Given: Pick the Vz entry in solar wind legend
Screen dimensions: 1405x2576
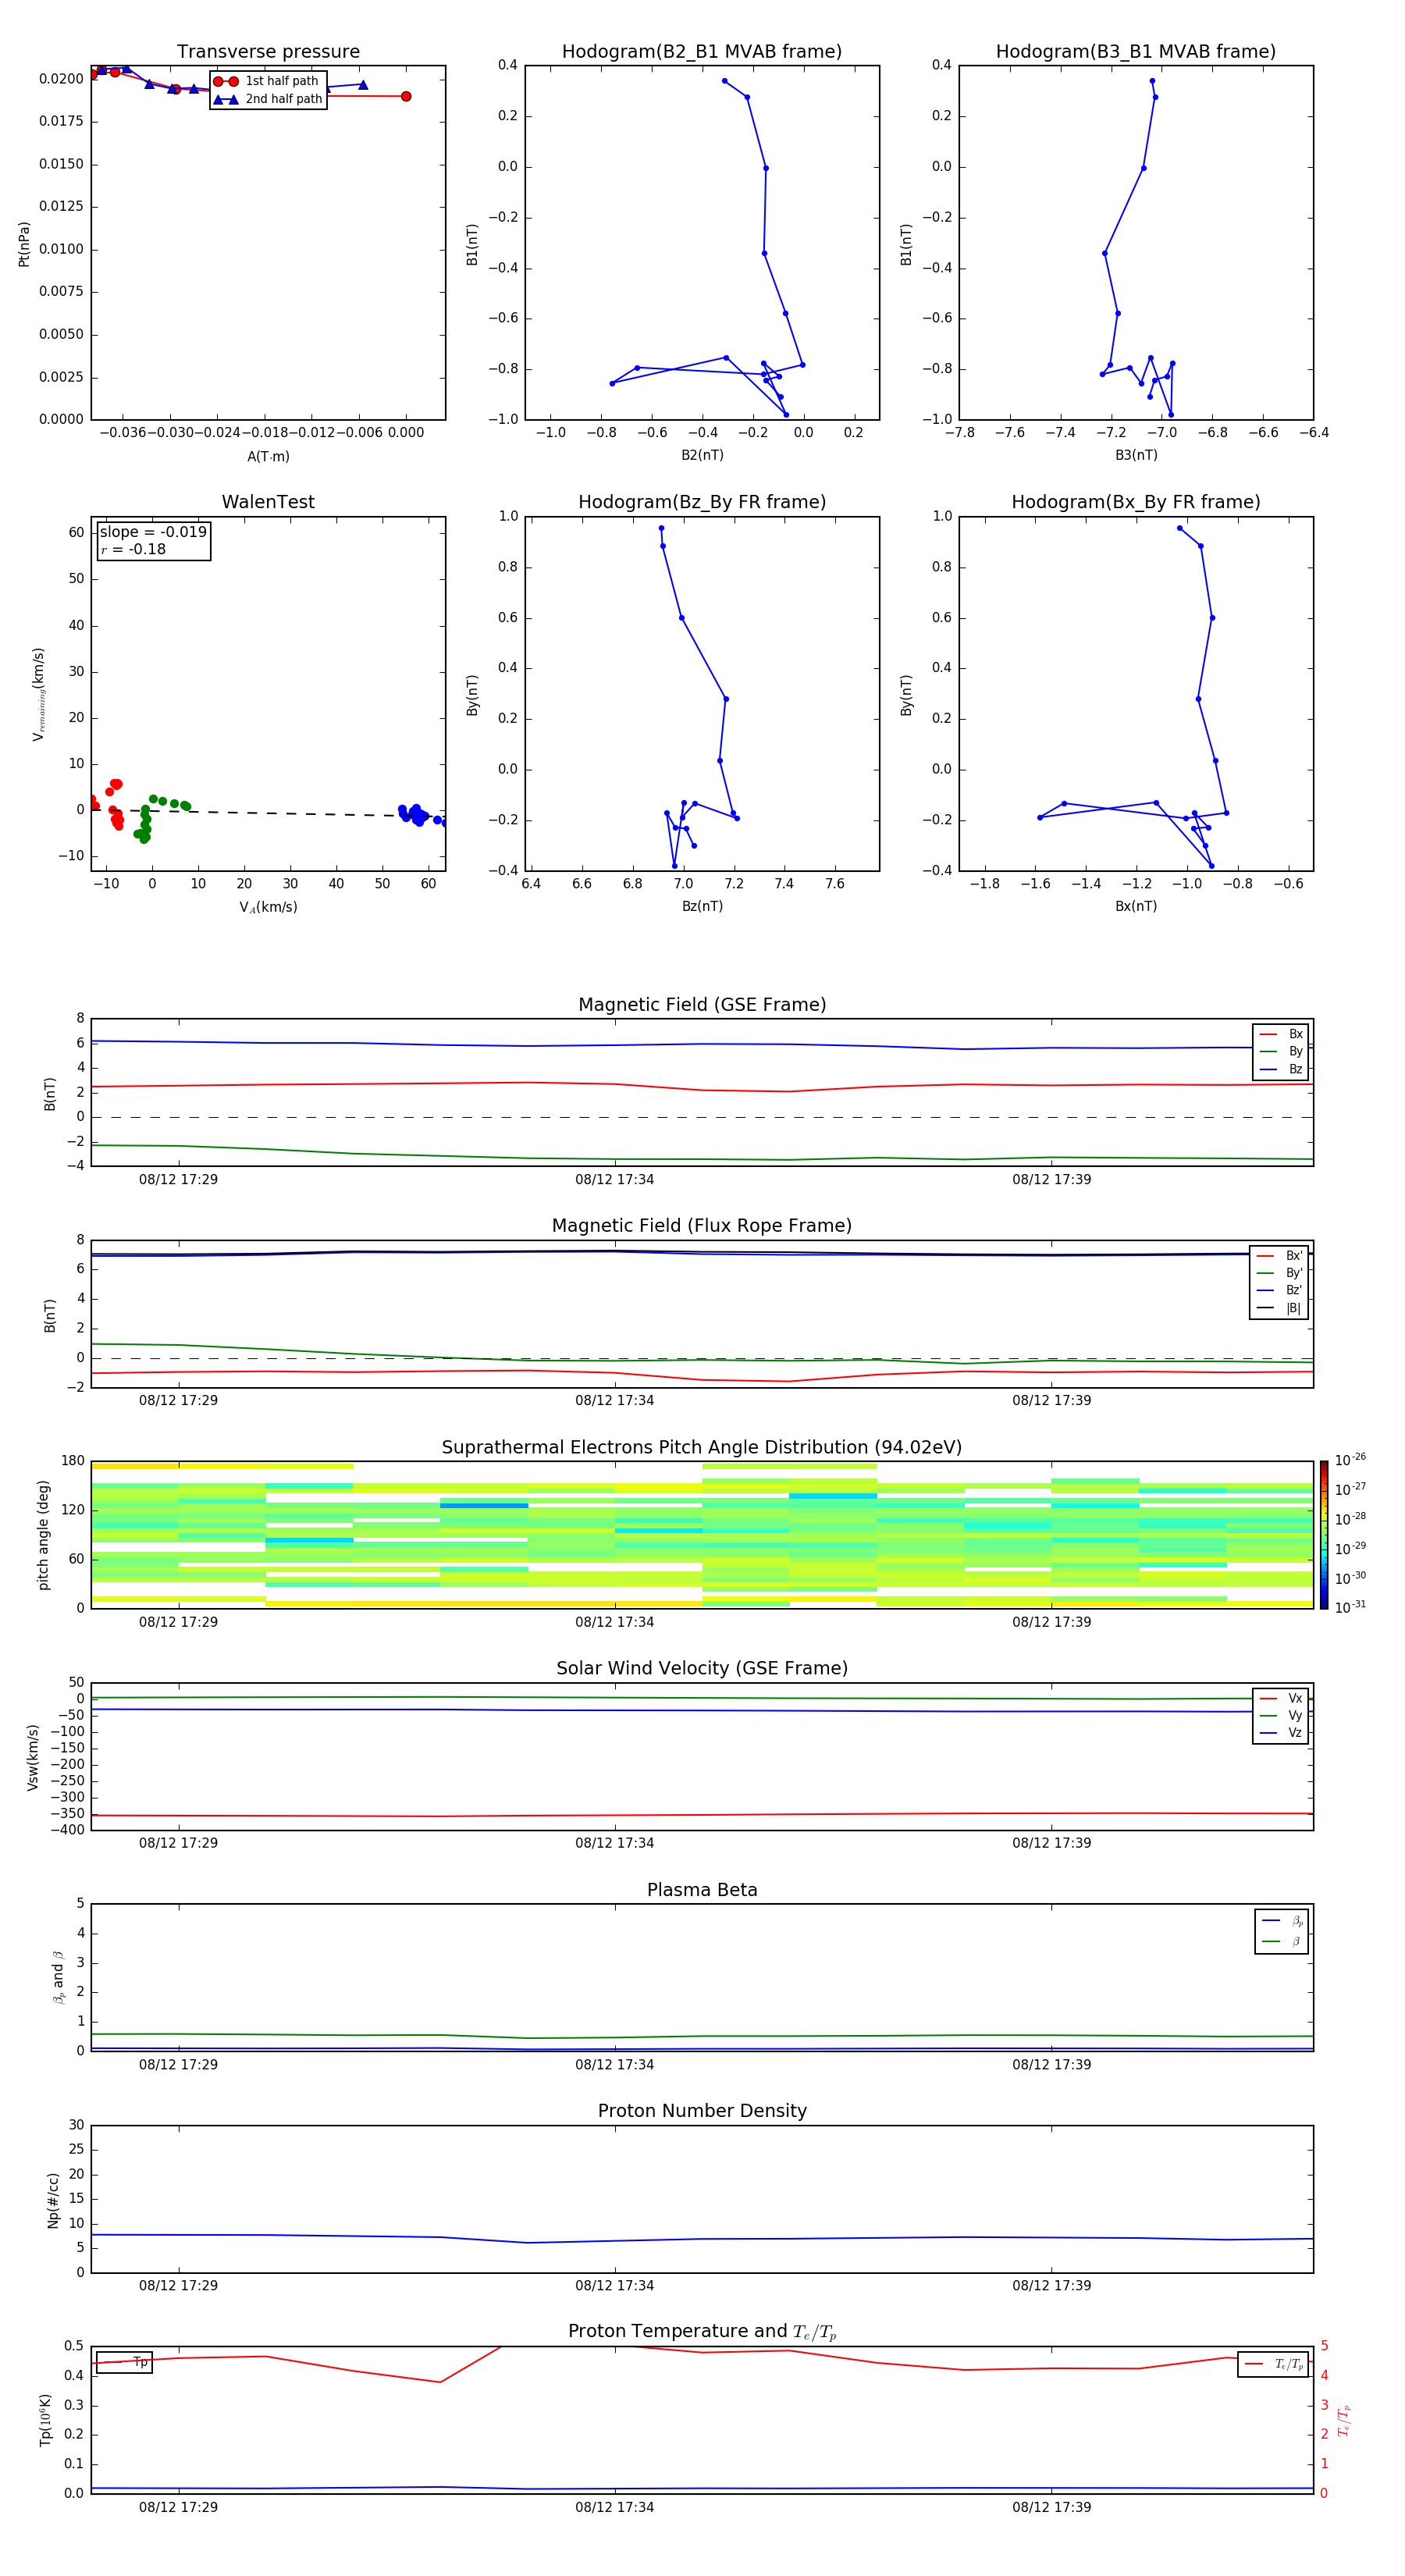Looking at the screenshot, I should (1281, 1733).
